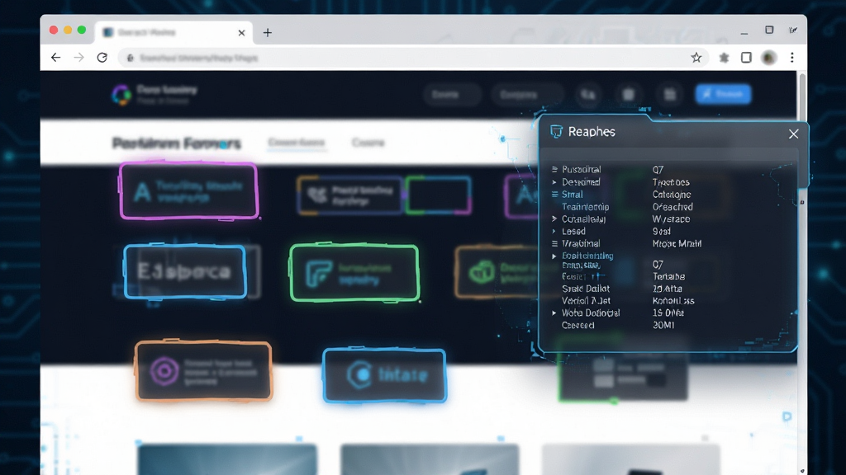
Task: Click the list icon beside the Wrabimal row
Action: pos(554,243)
